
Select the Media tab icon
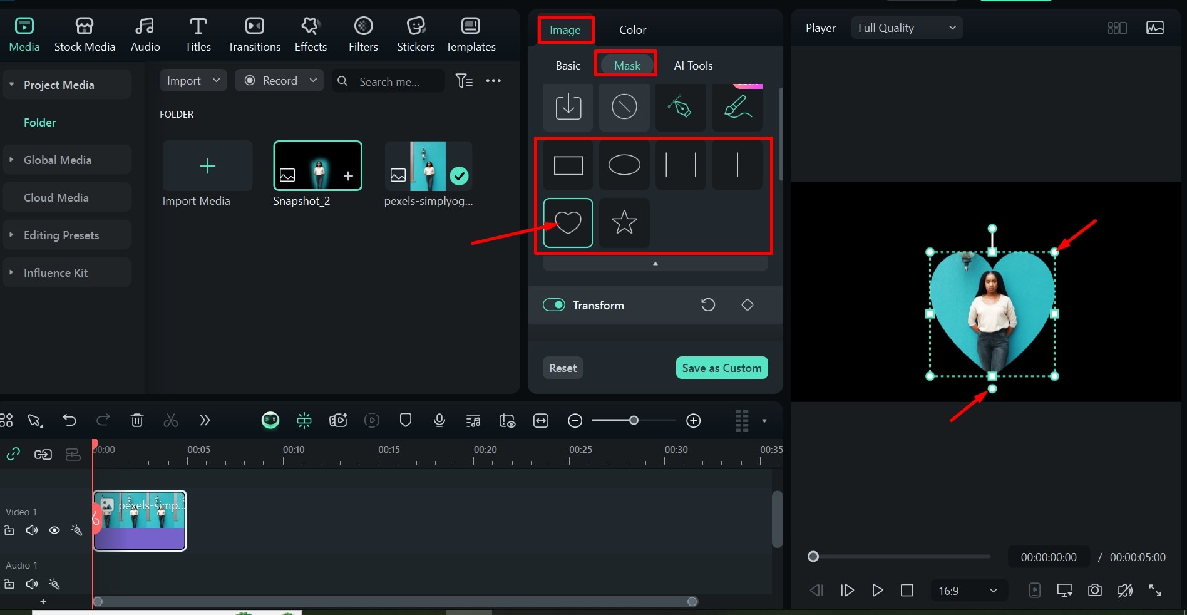pos(24,26)
